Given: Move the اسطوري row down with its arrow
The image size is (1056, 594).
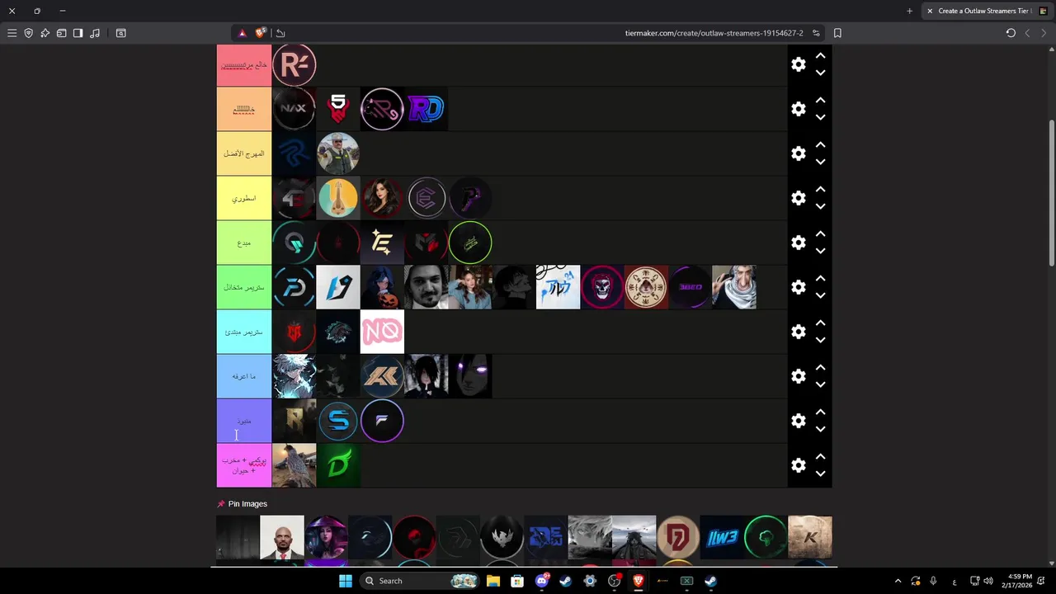Looking at the screenshot, I should tap(820, 207).
